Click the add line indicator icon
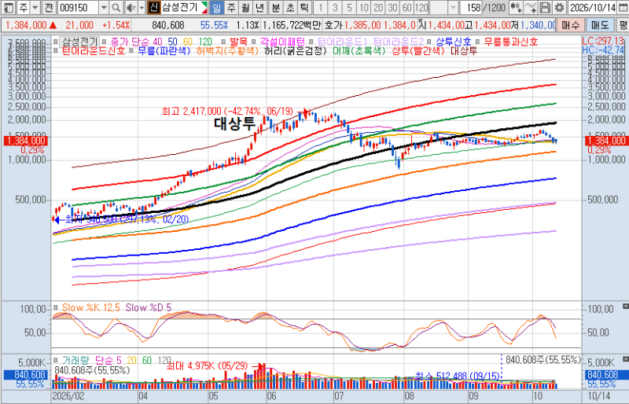 tap(530, 7)
